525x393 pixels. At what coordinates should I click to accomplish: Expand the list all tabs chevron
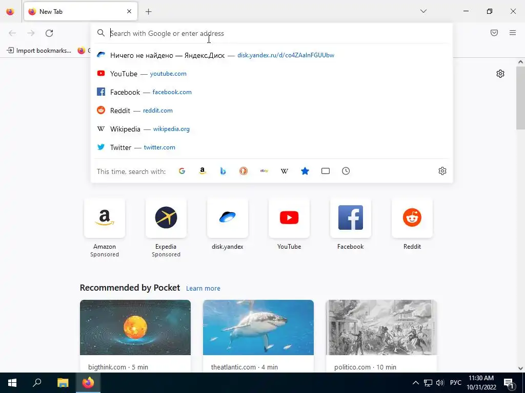(423, 11)
